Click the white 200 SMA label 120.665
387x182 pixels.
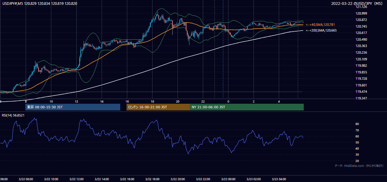click(321, 30)
